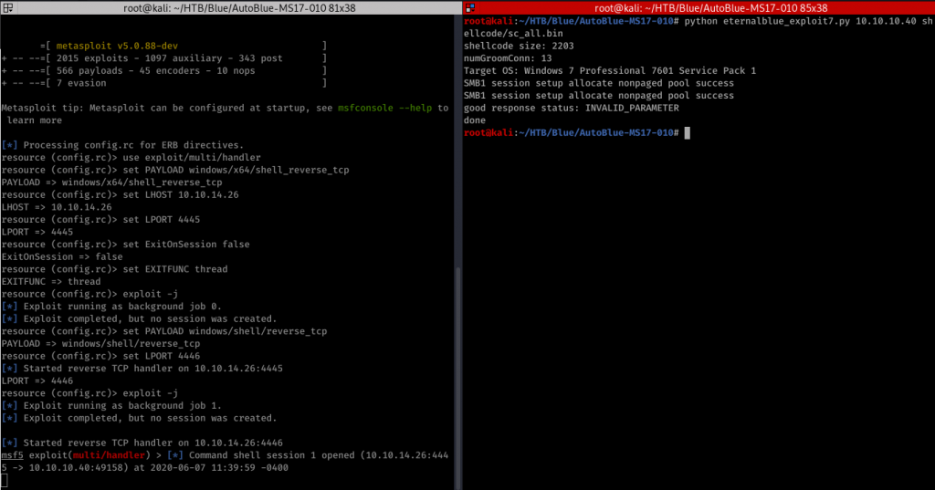Click the 'metasploit v5.0.88-dev' banner text
Image resolution: width=935 pixels, height=490 pixels.
pyautogui.click(x=117, y=46)
